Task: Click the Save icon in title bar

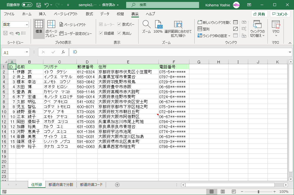Action: coord(39,5)
